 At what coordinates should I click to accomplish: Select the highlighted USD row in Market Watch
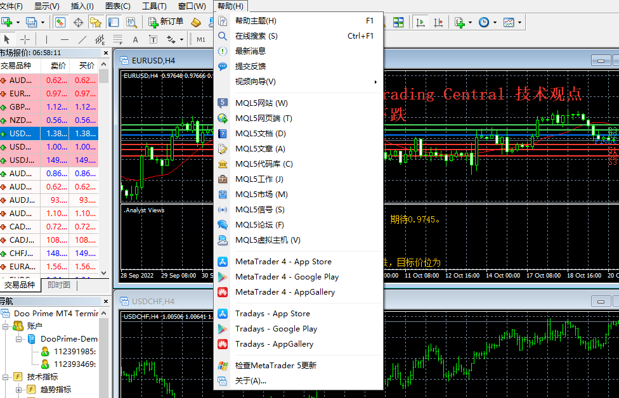[x=49, y=134]
